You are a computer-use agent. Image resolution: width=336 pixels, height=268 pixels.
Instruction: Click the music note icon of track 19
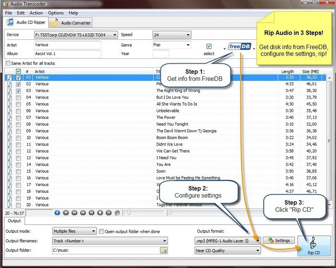10,198
